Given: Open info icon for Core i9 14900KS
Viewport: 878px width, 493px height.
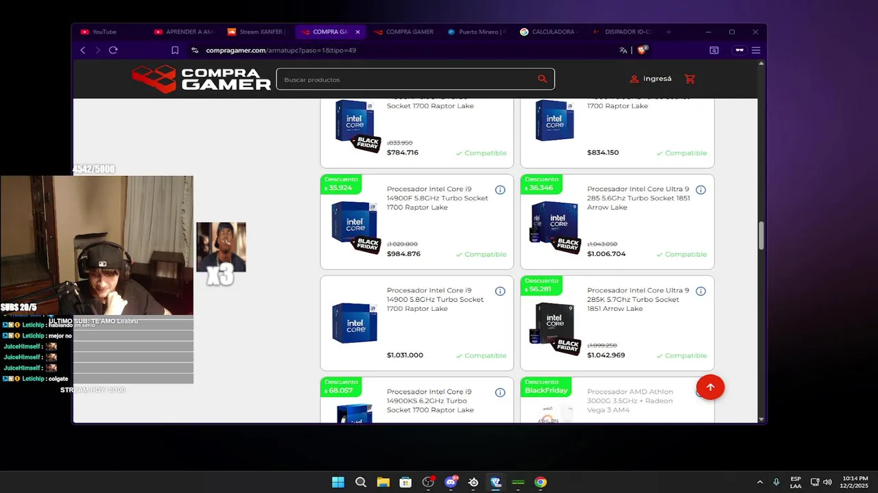Looking at the screenshot, I should click(500, 392).
